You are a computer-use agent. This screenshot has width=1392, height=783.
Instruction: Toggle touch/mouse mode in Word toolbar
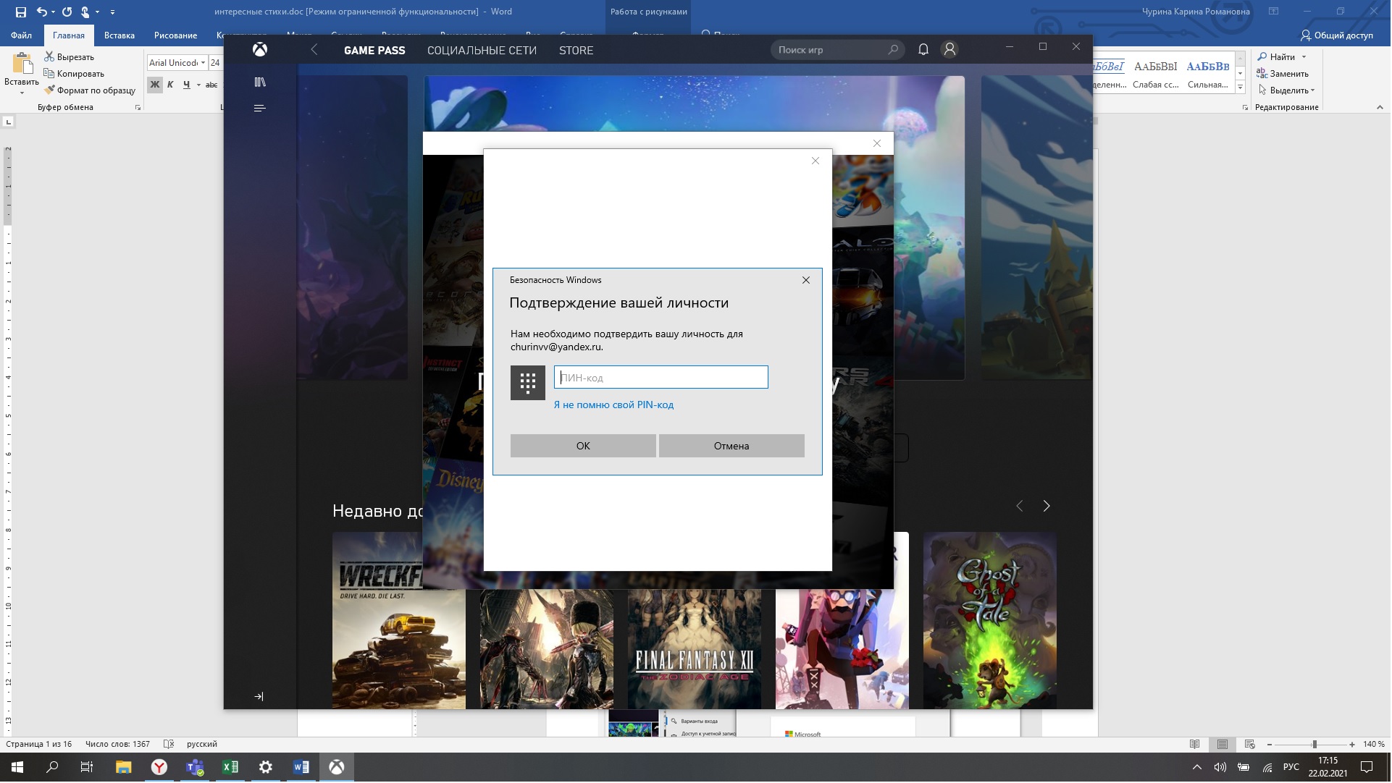[x=85, y=12]
